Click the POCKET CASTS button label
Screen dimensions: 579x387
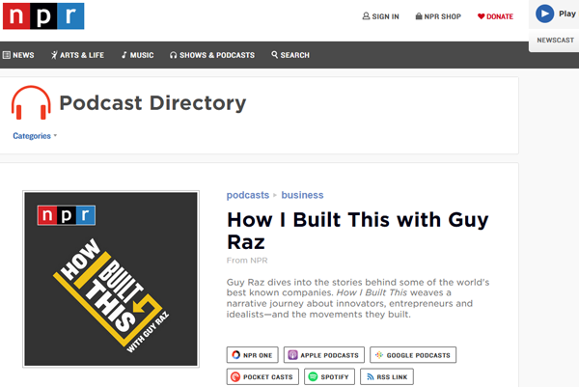267,377
